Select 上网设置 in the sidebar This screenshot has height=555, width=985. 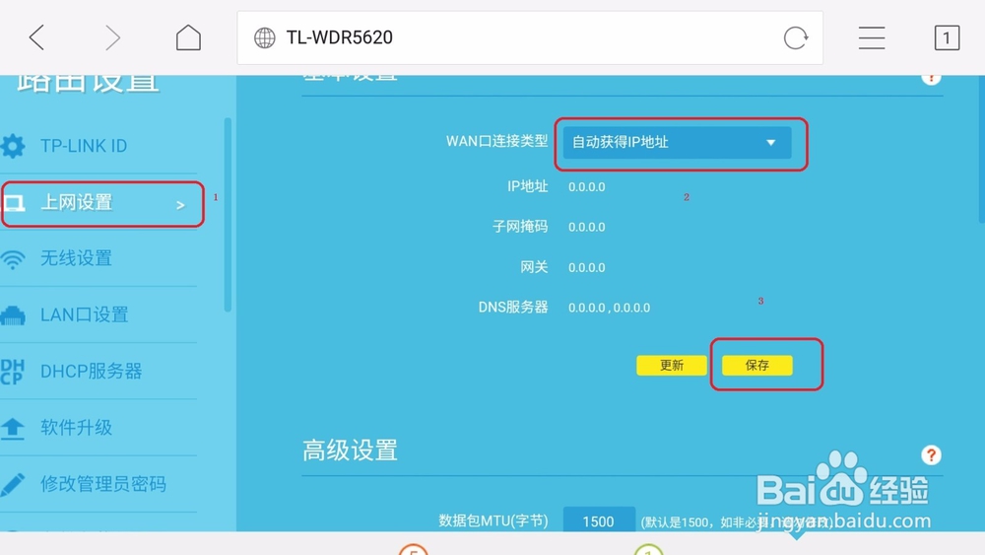point(98,203)
